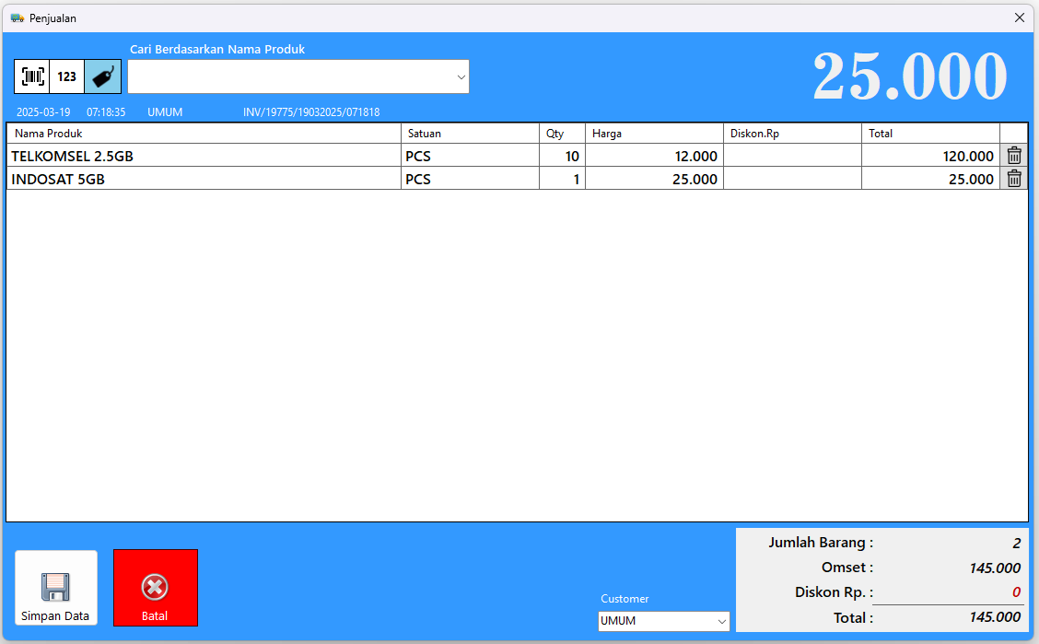Screen dimensions: 1039x644
Task: Click the Penjualan truck icon in title bar
Action: tap(17, 18)
